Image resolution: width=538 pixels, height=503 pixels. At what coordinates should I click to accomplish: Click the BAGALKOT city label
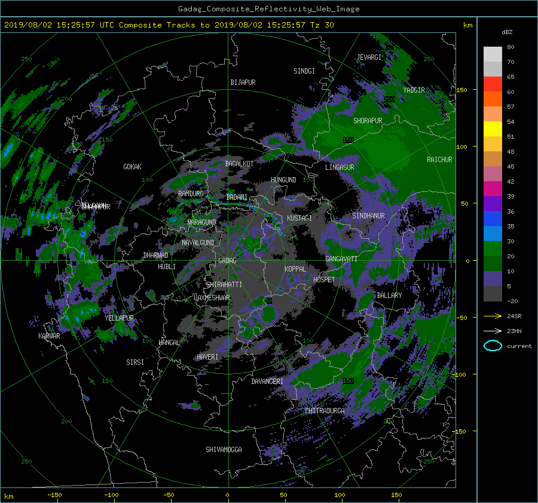(x=239, y=164)
